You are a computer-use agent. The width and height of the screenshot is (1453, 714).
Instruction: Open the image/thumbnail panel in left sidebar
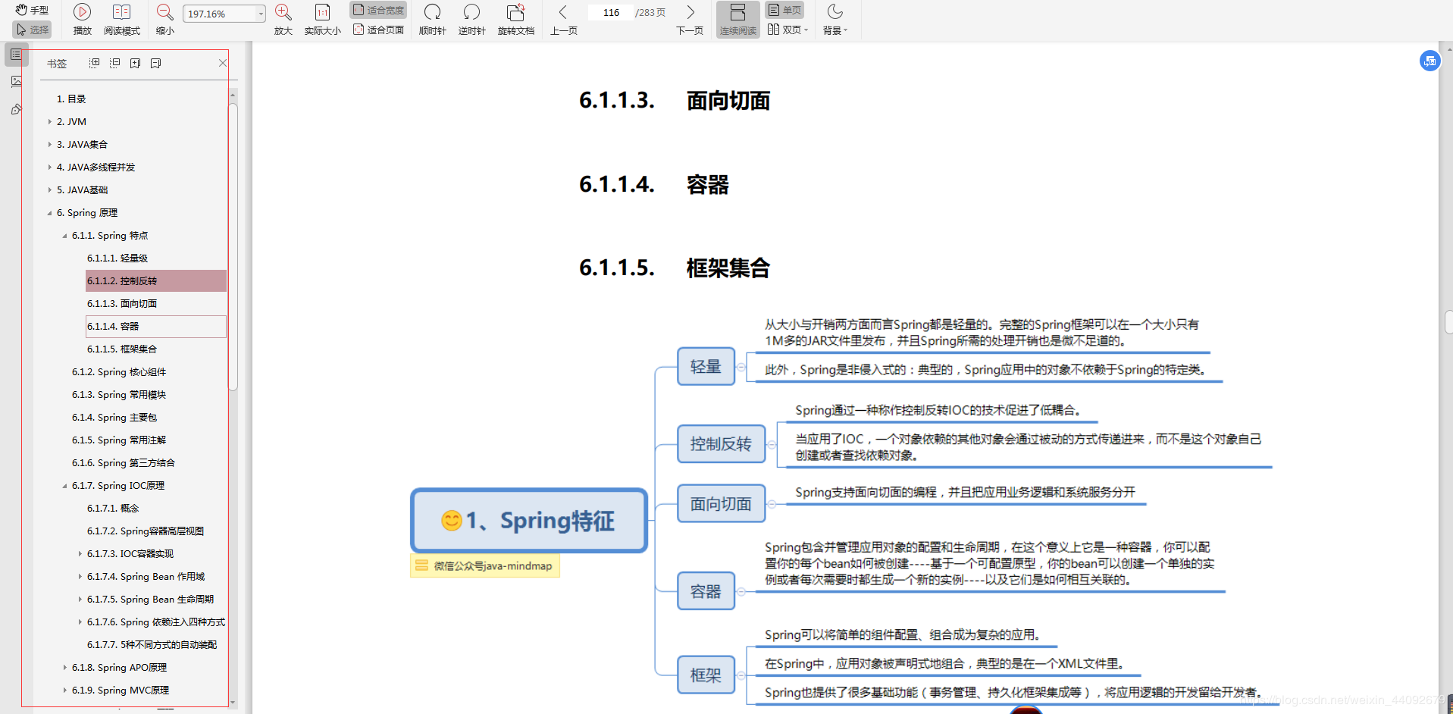click(x=15, y=82)
